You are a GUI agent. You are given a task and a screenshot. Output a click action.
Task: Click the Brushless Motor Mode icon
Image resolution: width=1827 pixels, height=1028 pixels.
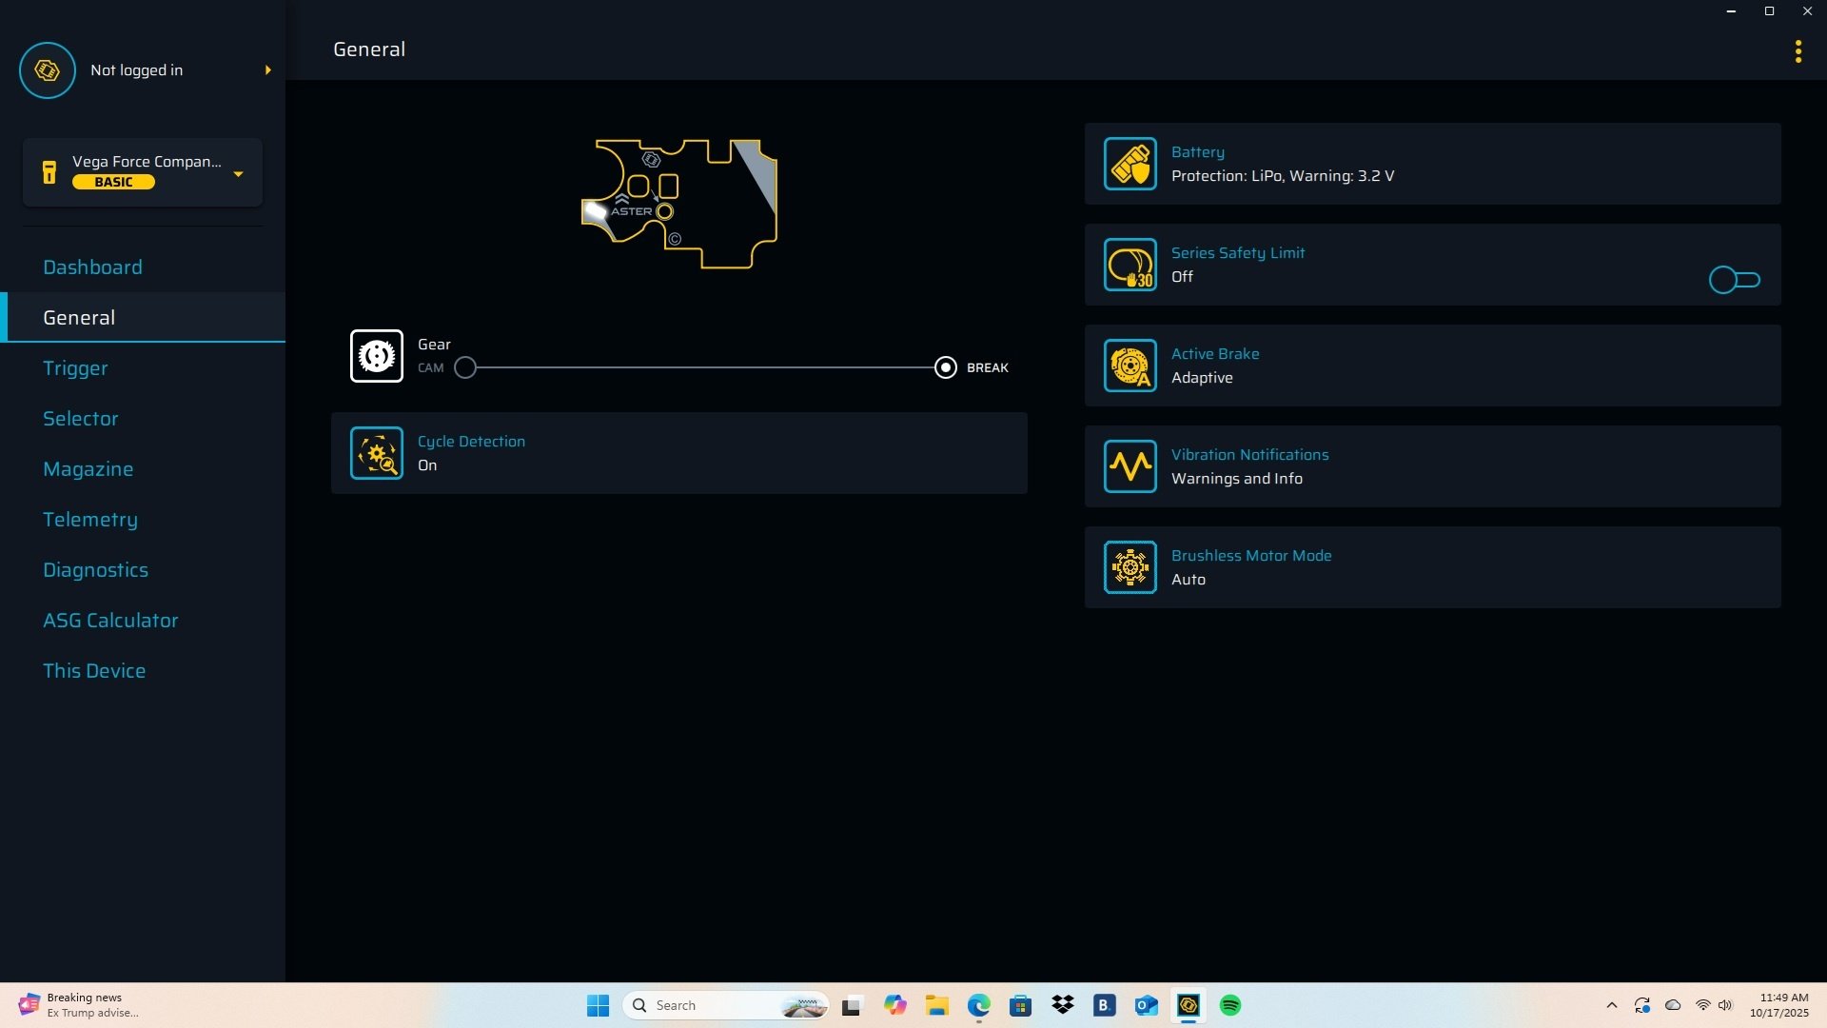point(1130,567)
